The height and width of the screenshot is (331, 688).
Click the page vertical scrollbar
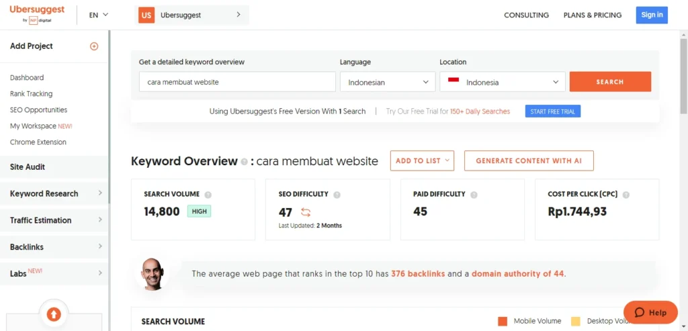683,77
